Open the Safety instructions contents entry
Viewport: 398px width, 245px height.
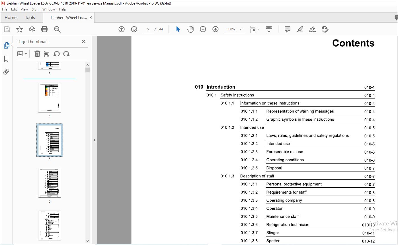[237, 95]
